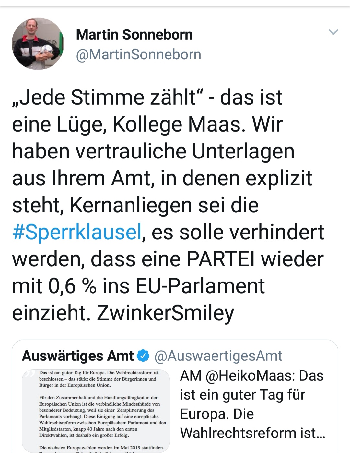Open the quoted statement image thumbnail
The width and height of the screenshot is (350, 453).
coord(96,411)
